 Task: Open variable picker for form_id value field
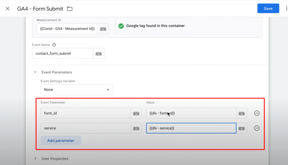(241, 113)
